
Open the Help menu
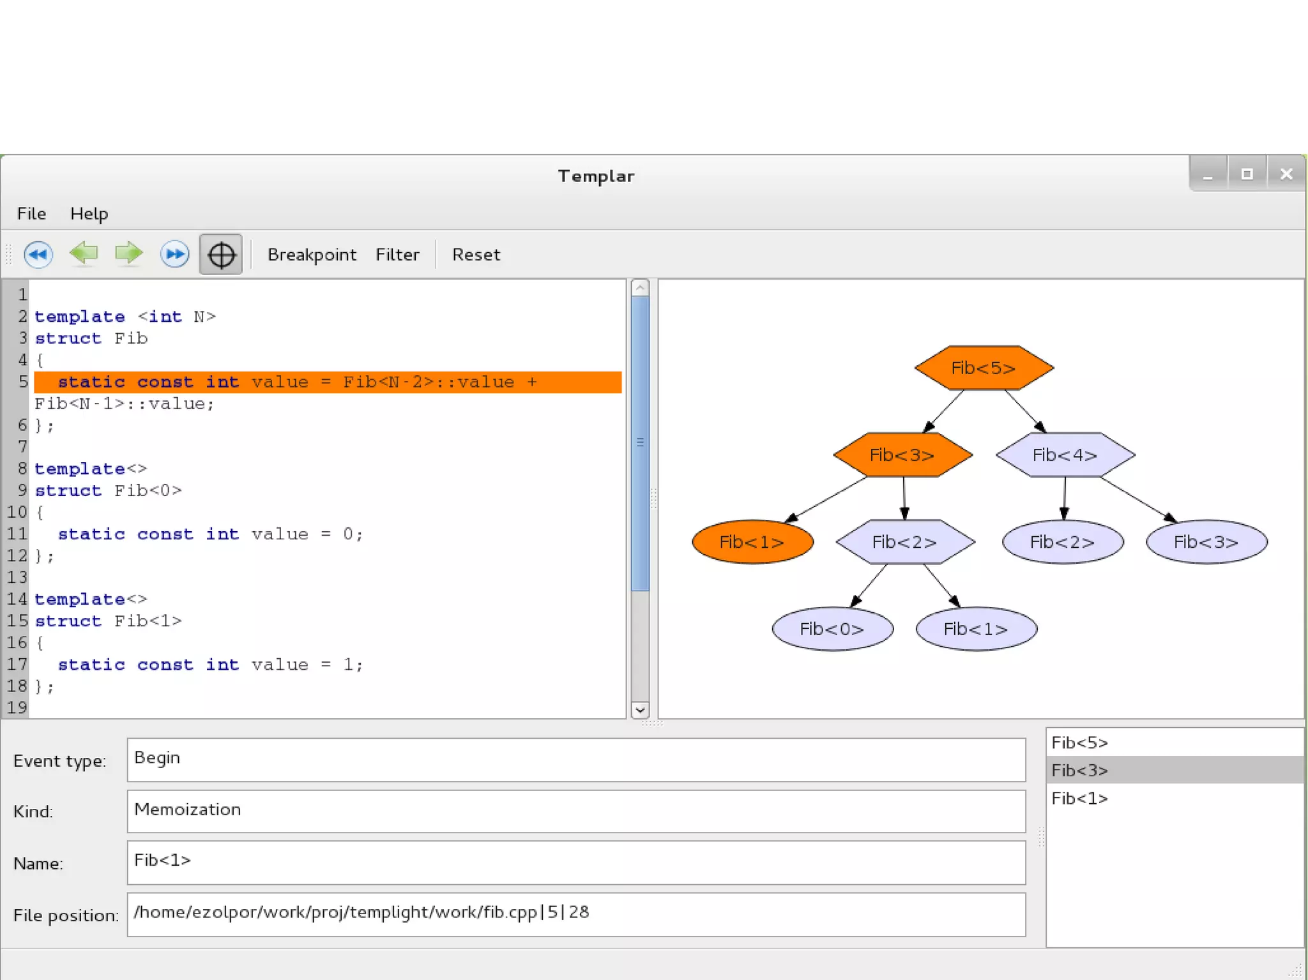89,213
